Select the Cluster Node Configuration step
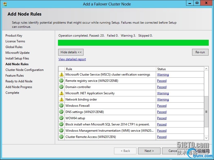214x160 pixels. point(25,70)
